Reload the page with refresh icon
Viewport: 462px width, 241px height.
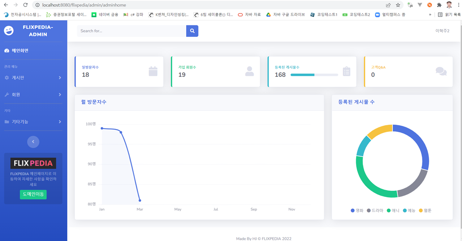[25, 5]
